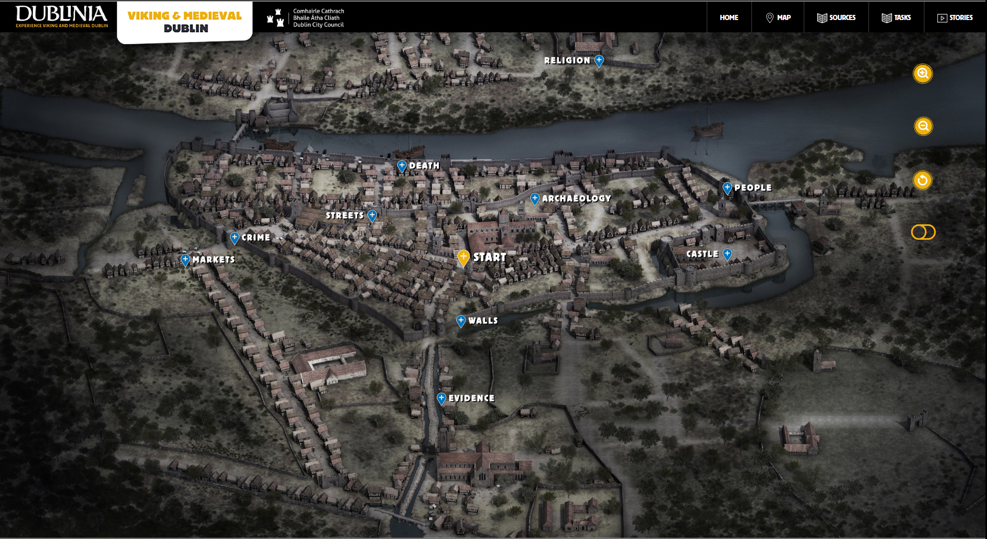
Task: Click the Dublinia logo
Action: 62,17
